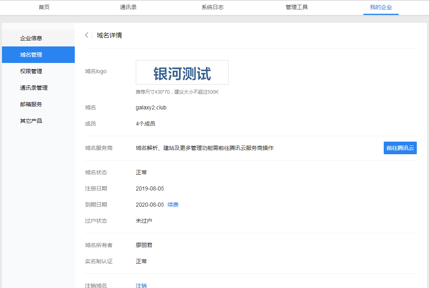Select 其它产品 in the sidebar

point(31,121)
